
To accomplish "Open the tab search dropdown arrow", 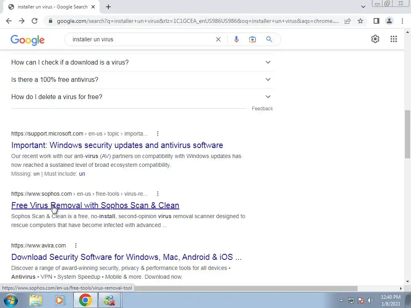I will pyautogui.click(x=363, y=7).
